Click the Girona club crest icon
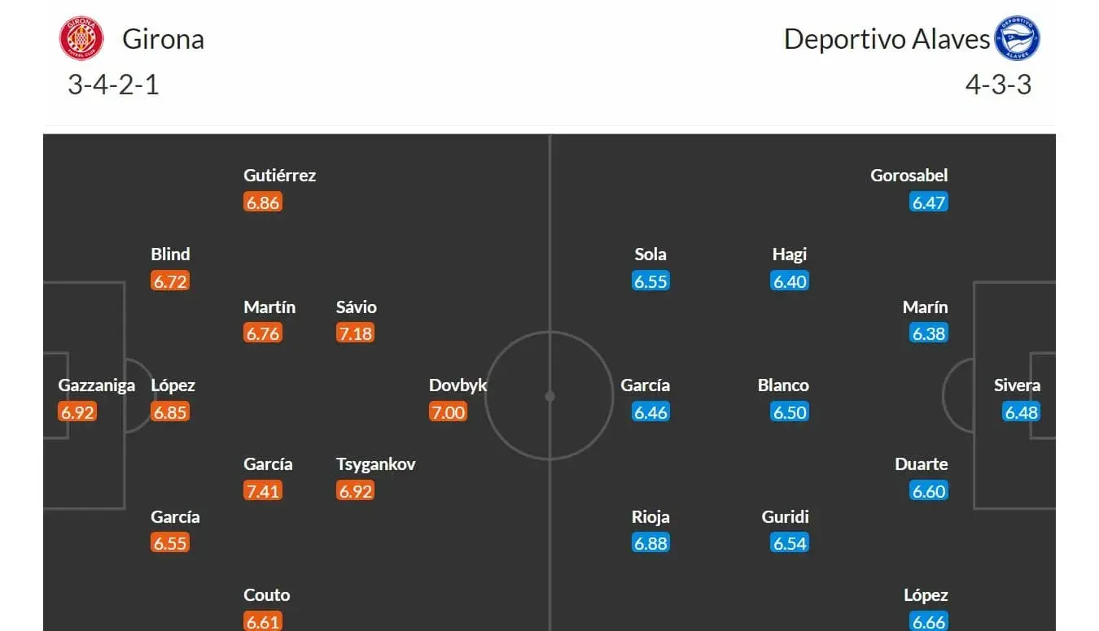Viewport: 1099px width, 631px height. coord(82,38)
